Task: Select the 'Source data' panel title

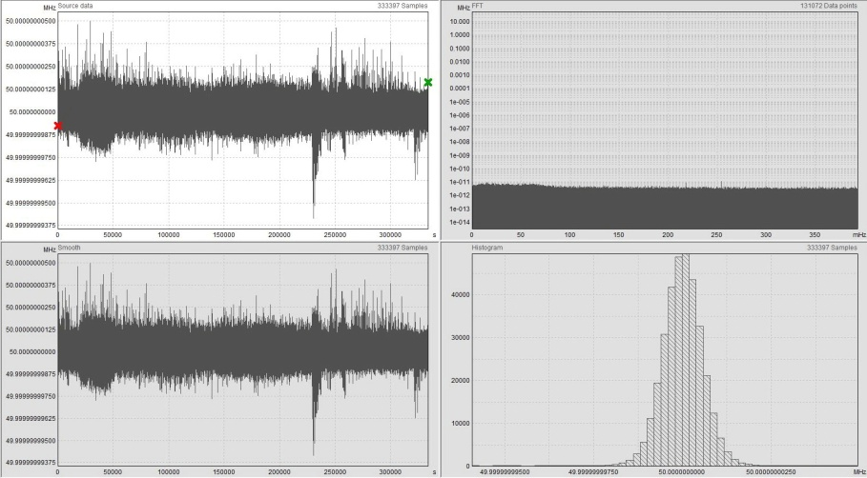Action: (75, 6)
